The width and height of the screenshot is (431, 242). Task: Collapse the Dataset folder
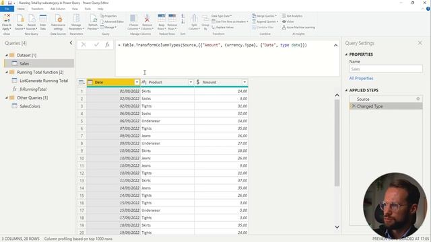point(7,55)
